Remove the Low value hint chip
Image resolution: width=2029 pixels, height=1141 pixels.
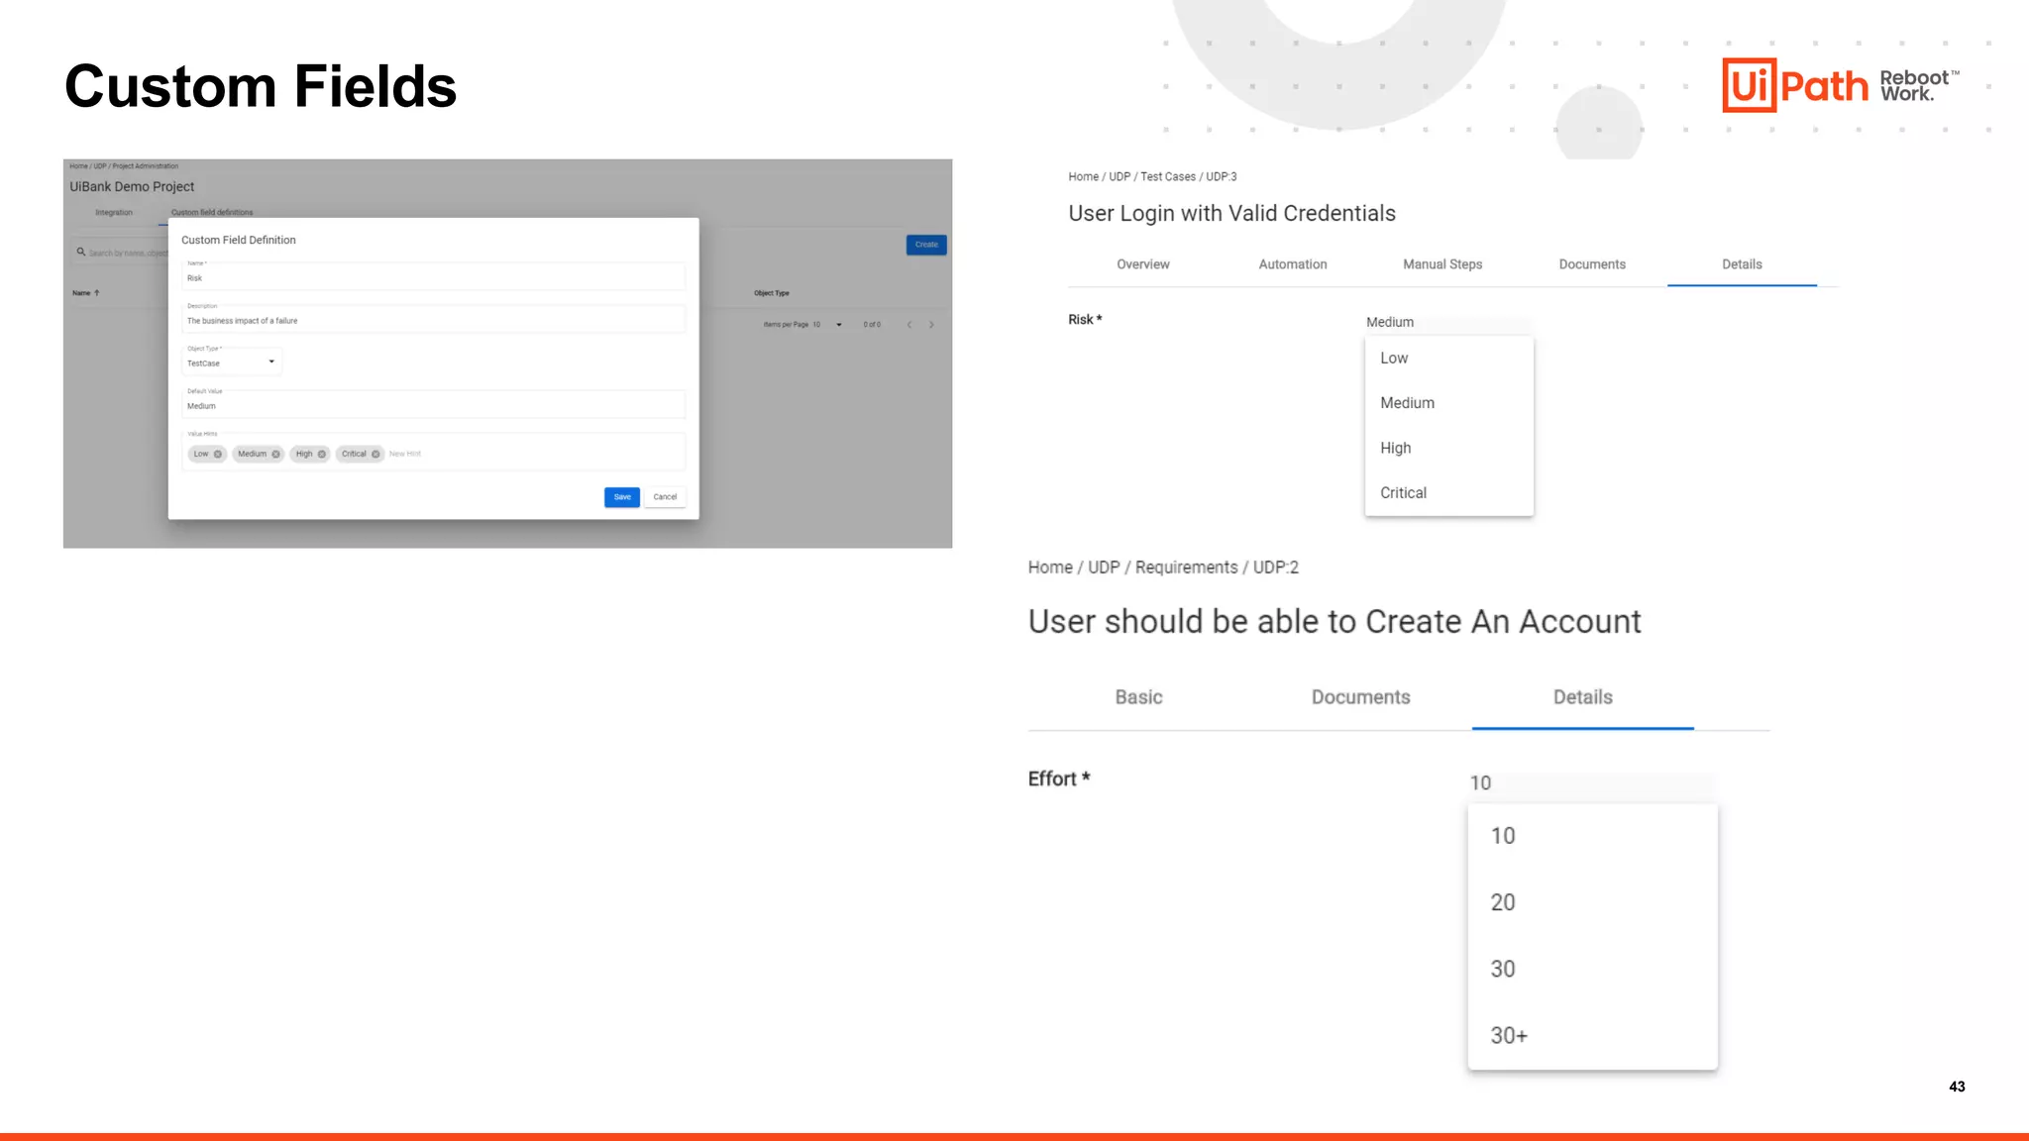pyautogui.click(x=218, y=455)
